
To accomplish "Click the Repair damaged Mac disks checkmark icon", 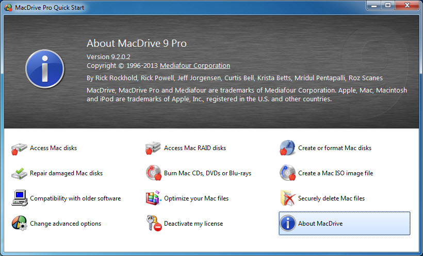I will pyautogui.click(x=19, y=173).
